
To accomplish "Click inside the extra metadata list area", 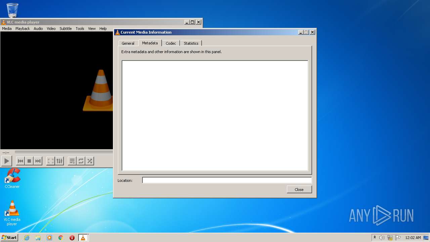I will tap(215, 116).
